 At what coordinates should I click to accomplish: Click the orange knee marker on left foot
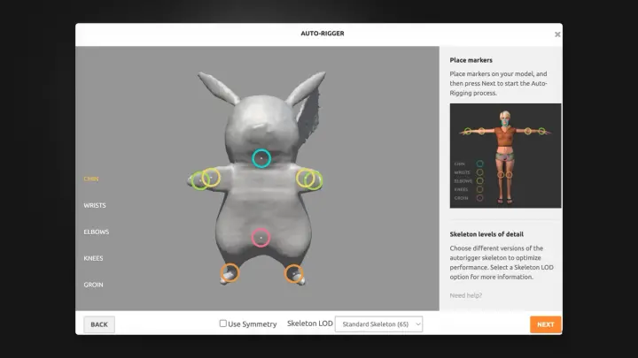pyautogui.click(x=230, y=273)
